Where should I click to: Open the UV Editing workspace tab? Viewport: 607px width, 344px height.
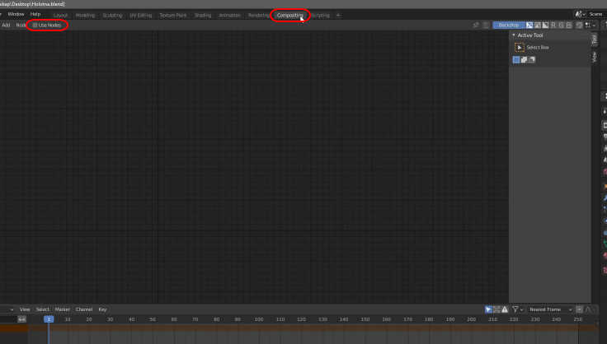coord(140,16)
